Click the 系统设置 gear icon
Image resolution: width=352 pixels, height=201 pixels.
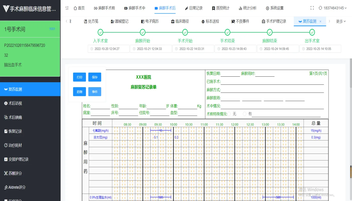pyautogui.click(x=268, y=8)
